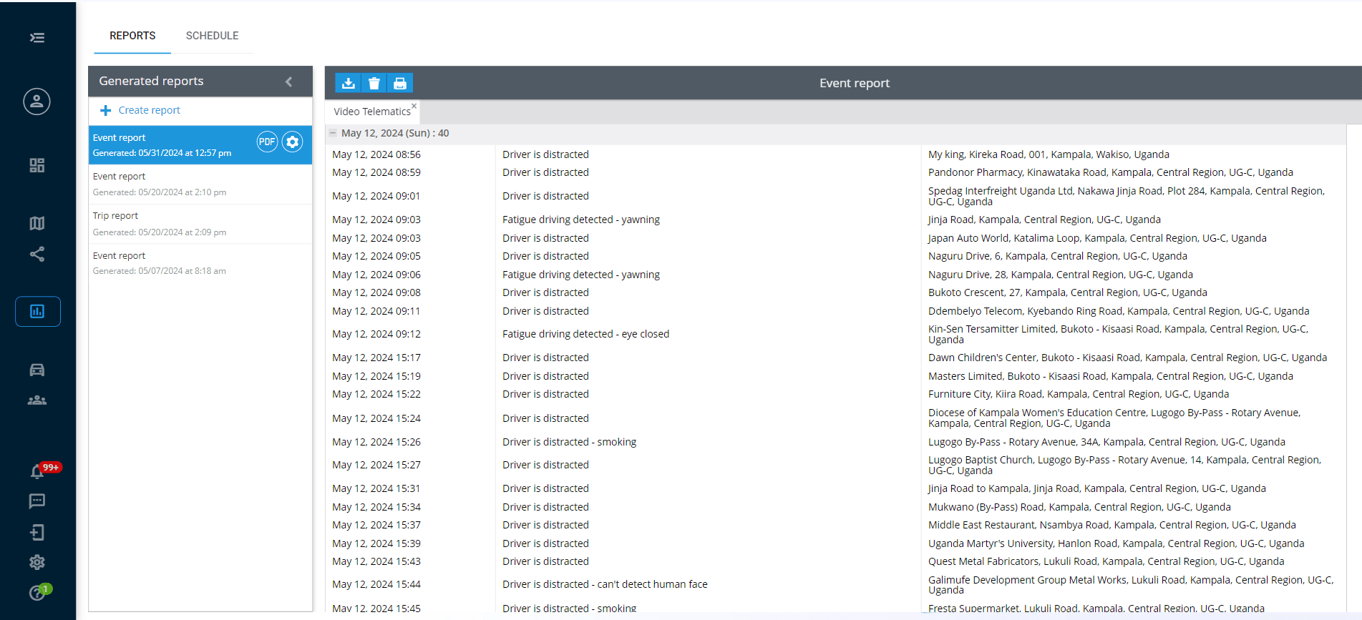Click 'Fatigue driving detected - eye closed' event
1362x620 pixels.
click(x=585, y=334)
